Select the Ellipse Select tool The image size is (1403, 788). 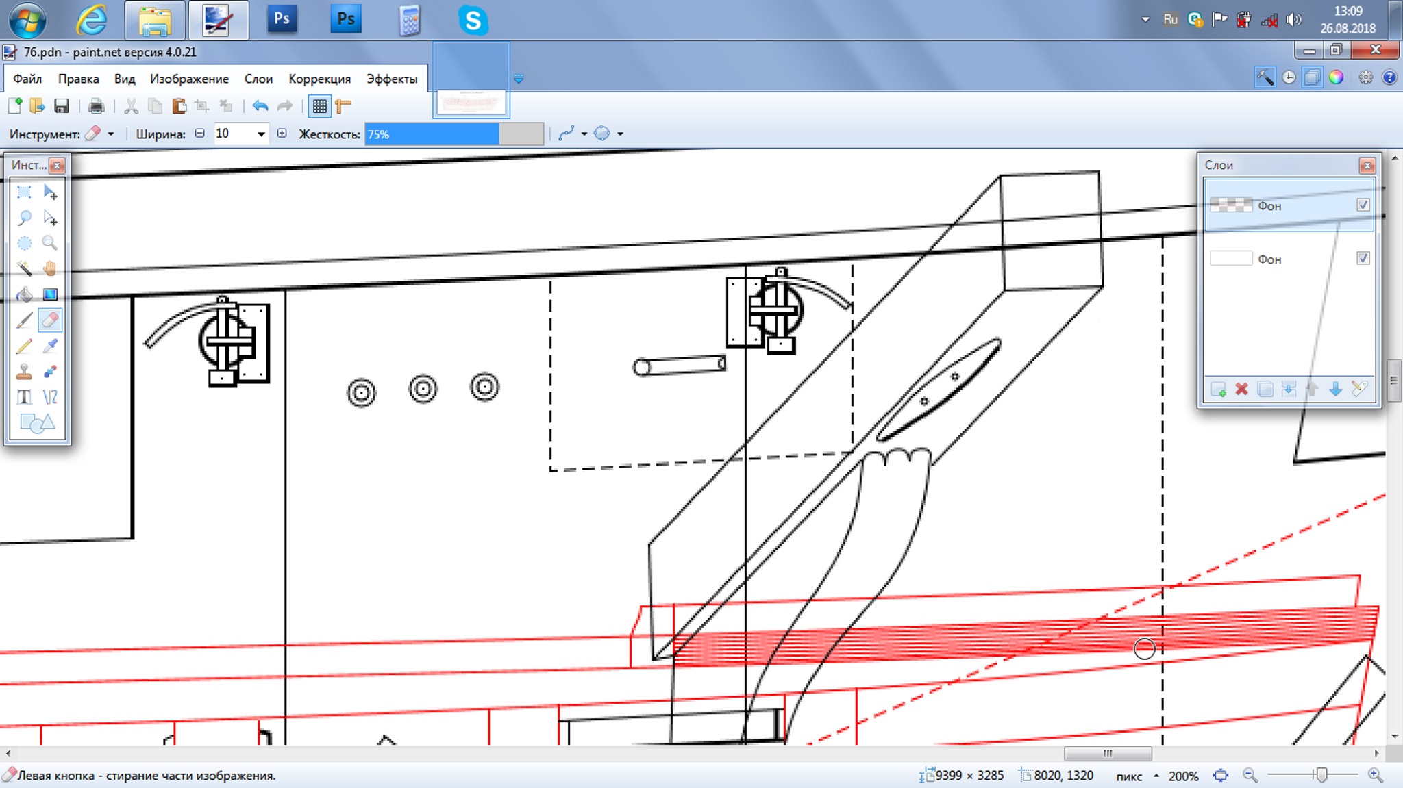24,243
